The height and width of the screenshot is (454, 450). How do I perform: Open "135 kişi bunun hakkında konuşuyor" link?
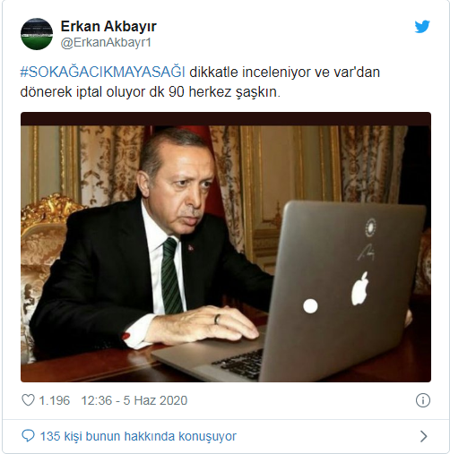pos(138,436)
